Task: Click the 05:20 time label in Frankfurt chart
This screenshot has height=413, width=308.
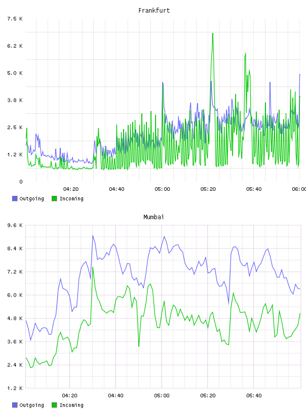Action: (x=208, y=189)
